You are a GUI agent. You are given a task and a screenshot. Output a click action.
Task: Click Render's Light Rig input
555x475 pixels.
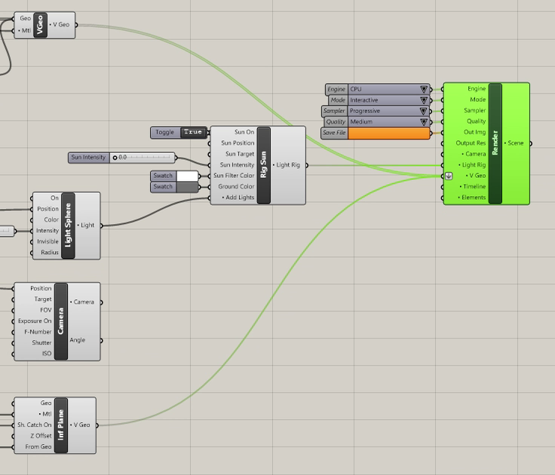click(472, 165)
